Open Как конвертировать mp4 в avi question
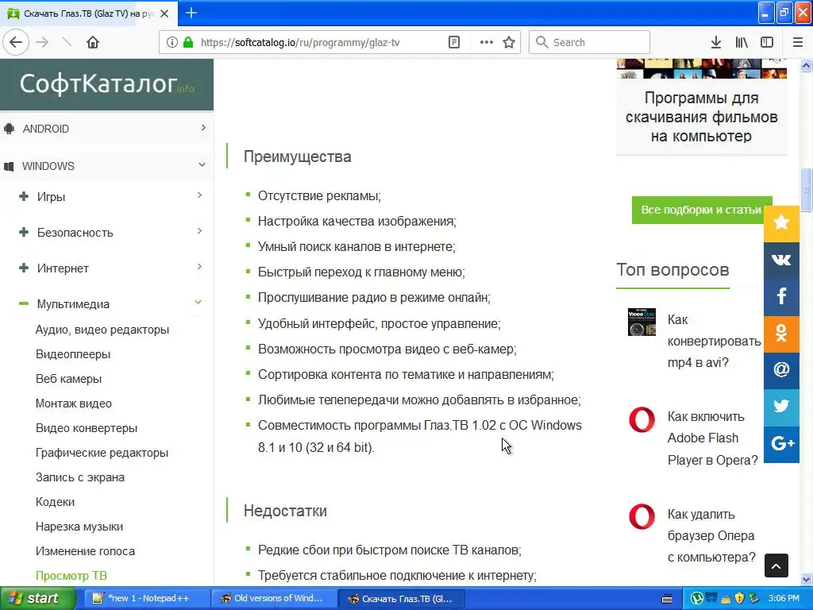813x610 pixels. (x=714, y=341)
